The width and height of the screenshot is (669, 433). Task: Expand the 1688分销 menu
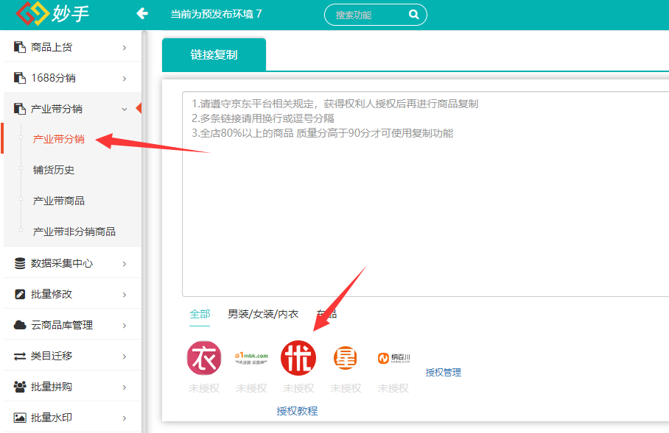click(x=71, y=78)
